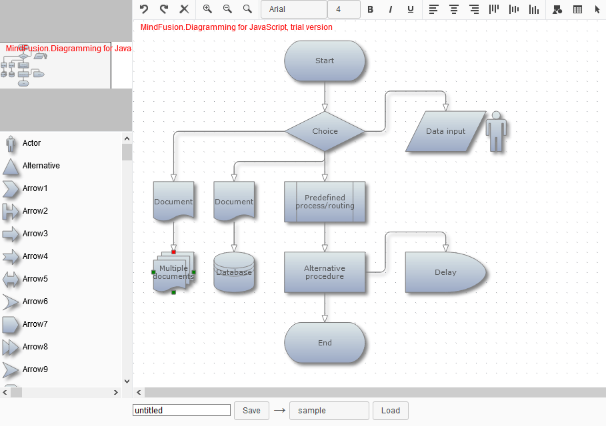Image resolution: width=606 pixels, height=426 pixels.
Task: Open the Arial font family field
Action: [293, 9]
